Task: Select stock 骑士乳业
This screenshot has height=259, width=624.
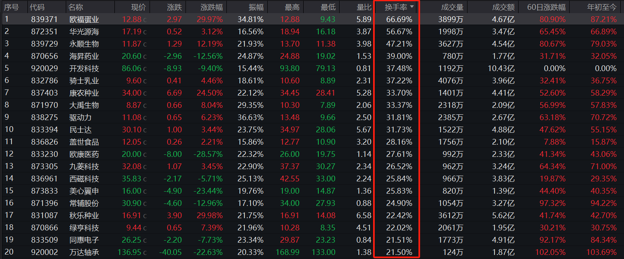Action: point(84,80)
